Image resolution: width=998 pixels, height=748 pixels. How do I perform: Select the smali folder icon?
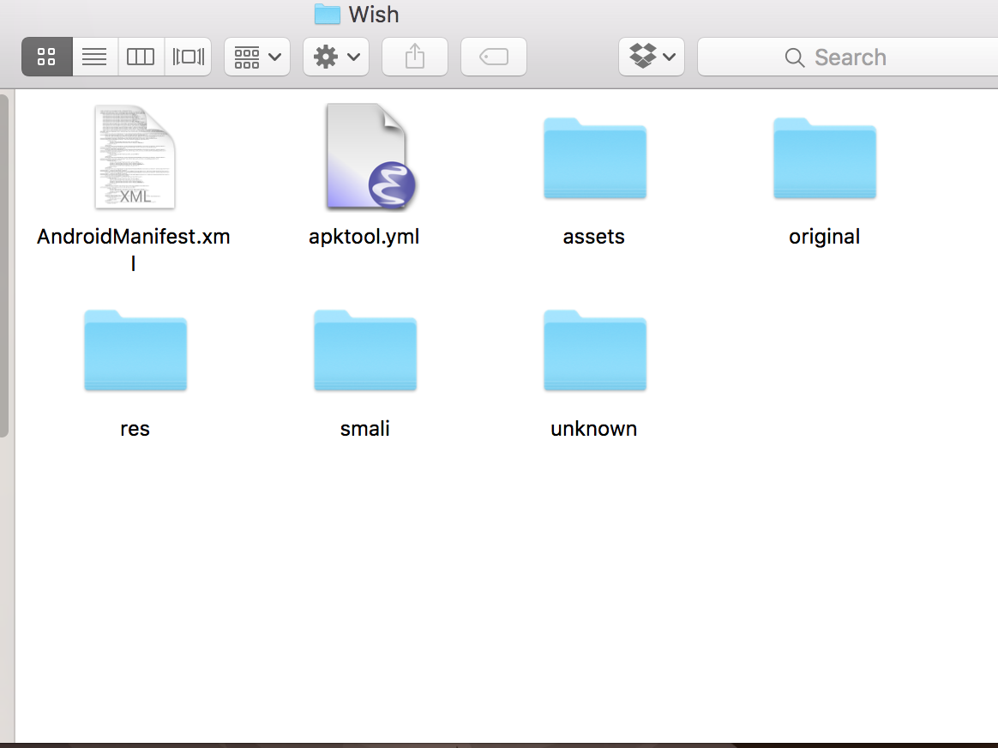(365, 350)
